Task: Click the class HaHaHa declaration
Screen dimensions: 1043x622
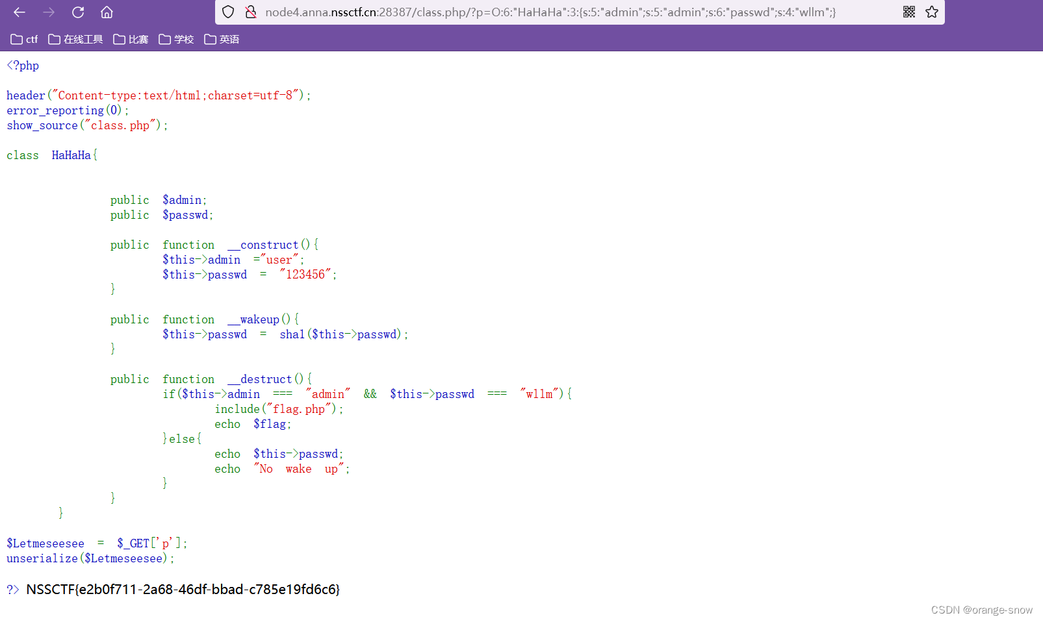Action: [52, 155]
